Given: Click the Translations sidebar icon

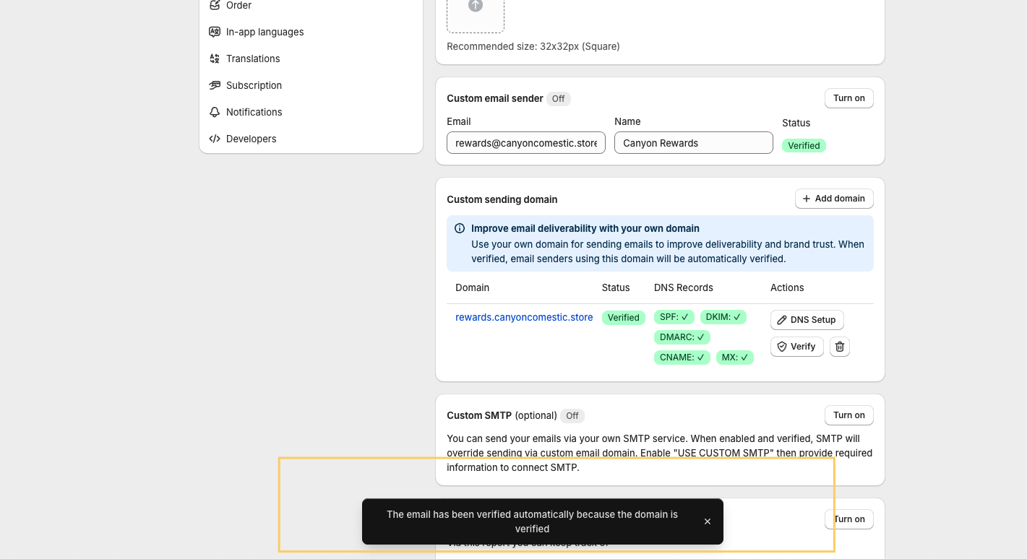Looking at the screenshot, I should coord(215,58).
